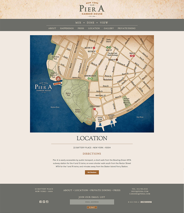The height and width of the screenshot is (213, 184).
Task: Click the Pier A Harbor House header logo
Action: [x=92, y=9]
